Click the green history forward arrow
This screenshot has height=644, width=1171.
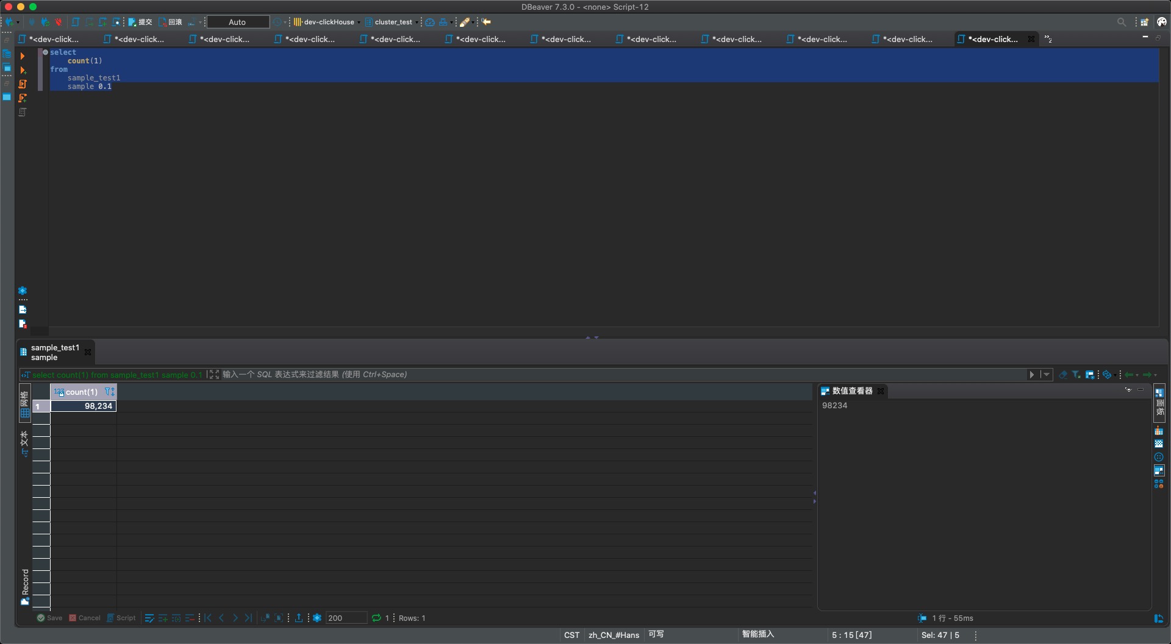[x=1147, y=375]
